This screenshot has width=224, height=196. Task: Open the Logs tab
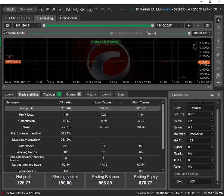(x=121, y=94)
